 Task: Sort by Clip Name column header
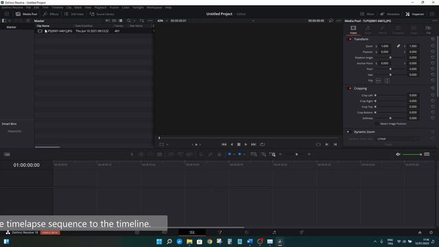[43, 26]
